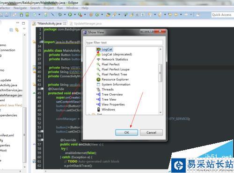Click the OK button in Show View
234x173 pixels.
point(126,132)
